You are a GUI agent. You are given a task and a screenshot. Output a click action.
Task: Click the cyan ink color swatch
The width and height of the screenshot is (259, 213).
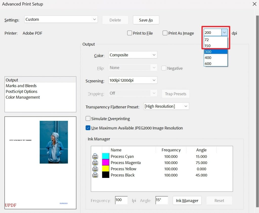105,156
